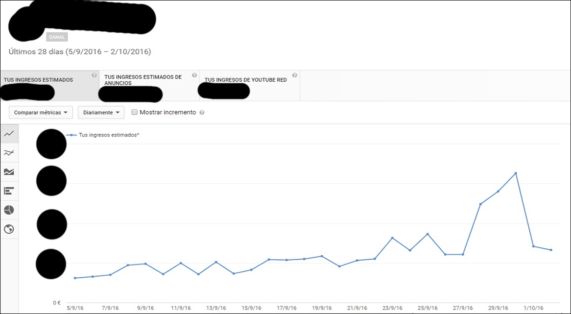Click the data point above 5/9/16
571x314 pixels.
75,278
